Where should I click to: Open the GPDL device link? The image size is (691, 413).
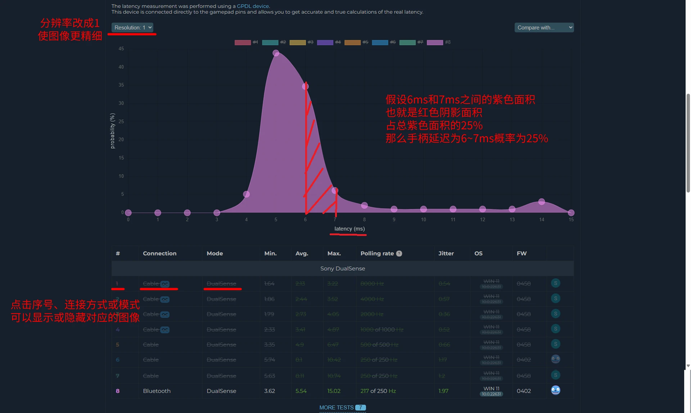253,6
